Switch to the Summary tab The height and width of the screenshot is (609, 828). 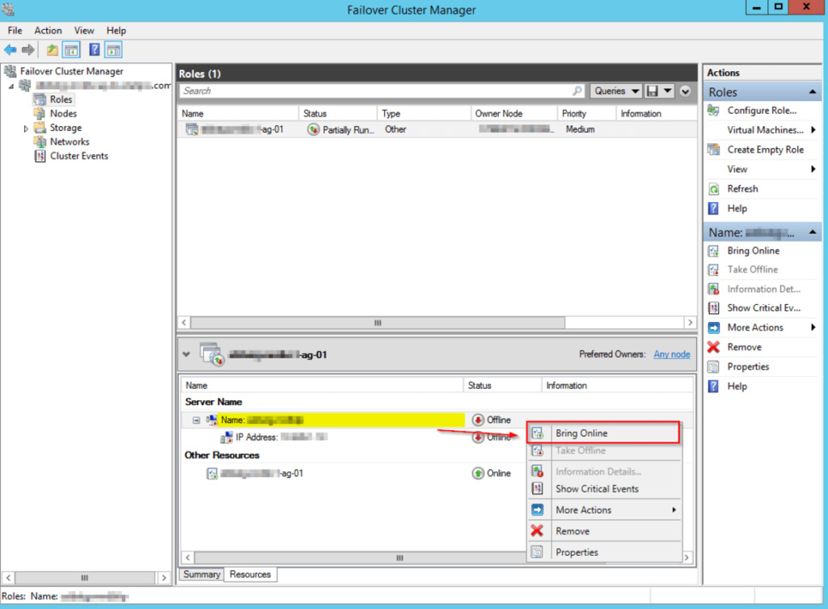pyautogui.click(x=201, y=574)
